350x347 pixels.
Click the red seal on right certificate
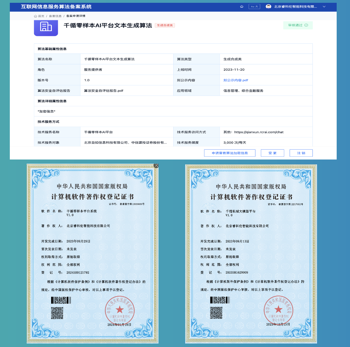[278, 310]
